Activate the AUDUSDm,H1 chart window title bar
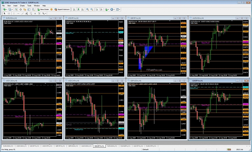This screenshot has height=152, width=252. coord(219,18)
